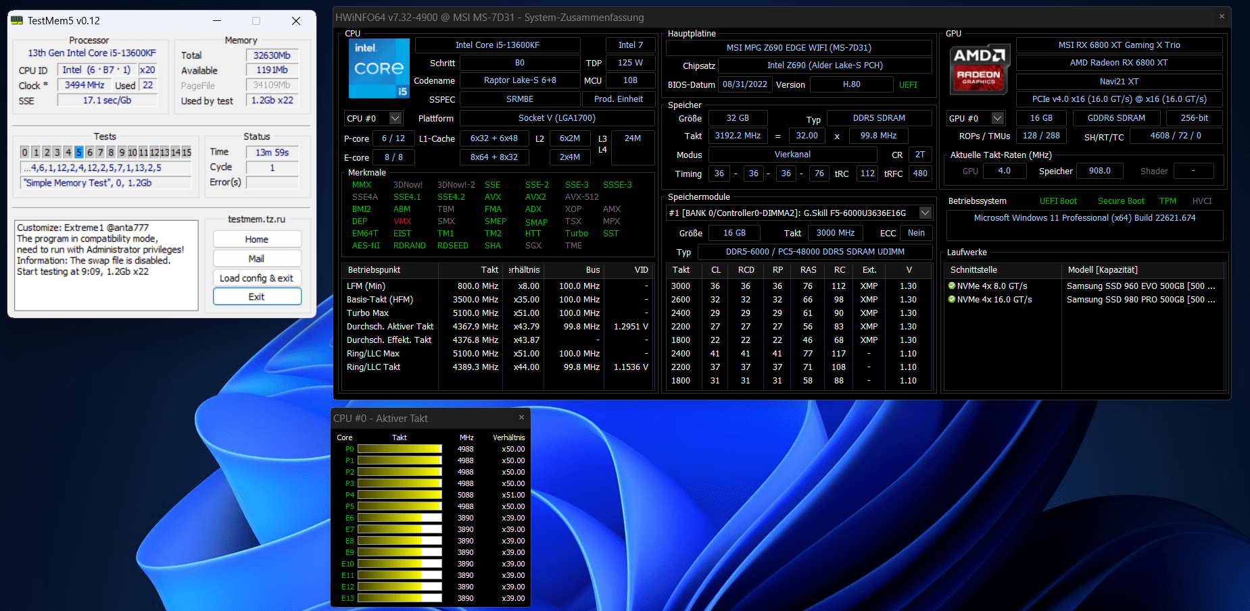This screenshot has height=611, width=1250.
Task: Click the 'UEFI Boot' indicator
Action: click(1058, 201)
